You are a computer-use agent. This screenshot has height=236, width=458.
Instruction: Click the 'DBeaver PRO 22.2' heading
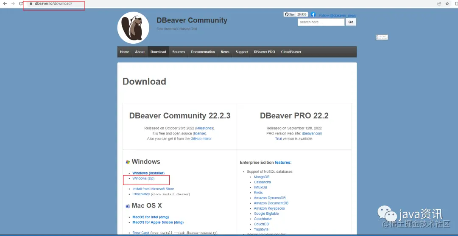click(294, 116)
